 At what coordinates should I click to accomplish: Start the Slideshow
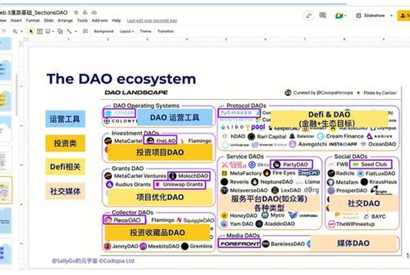pos(371,16)
